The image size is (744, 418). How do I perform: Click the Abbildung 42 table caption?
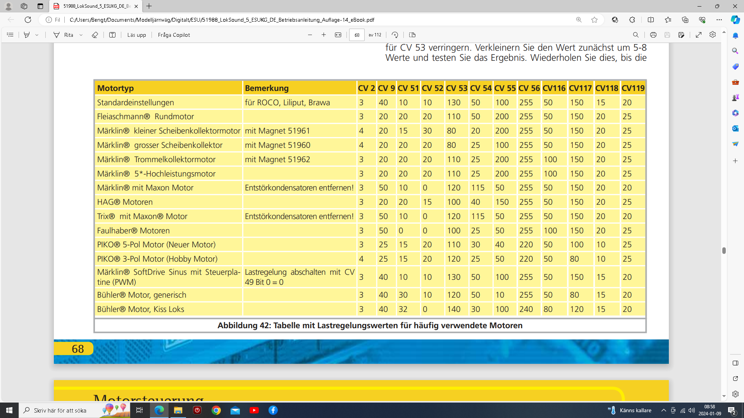click(370, 325)
